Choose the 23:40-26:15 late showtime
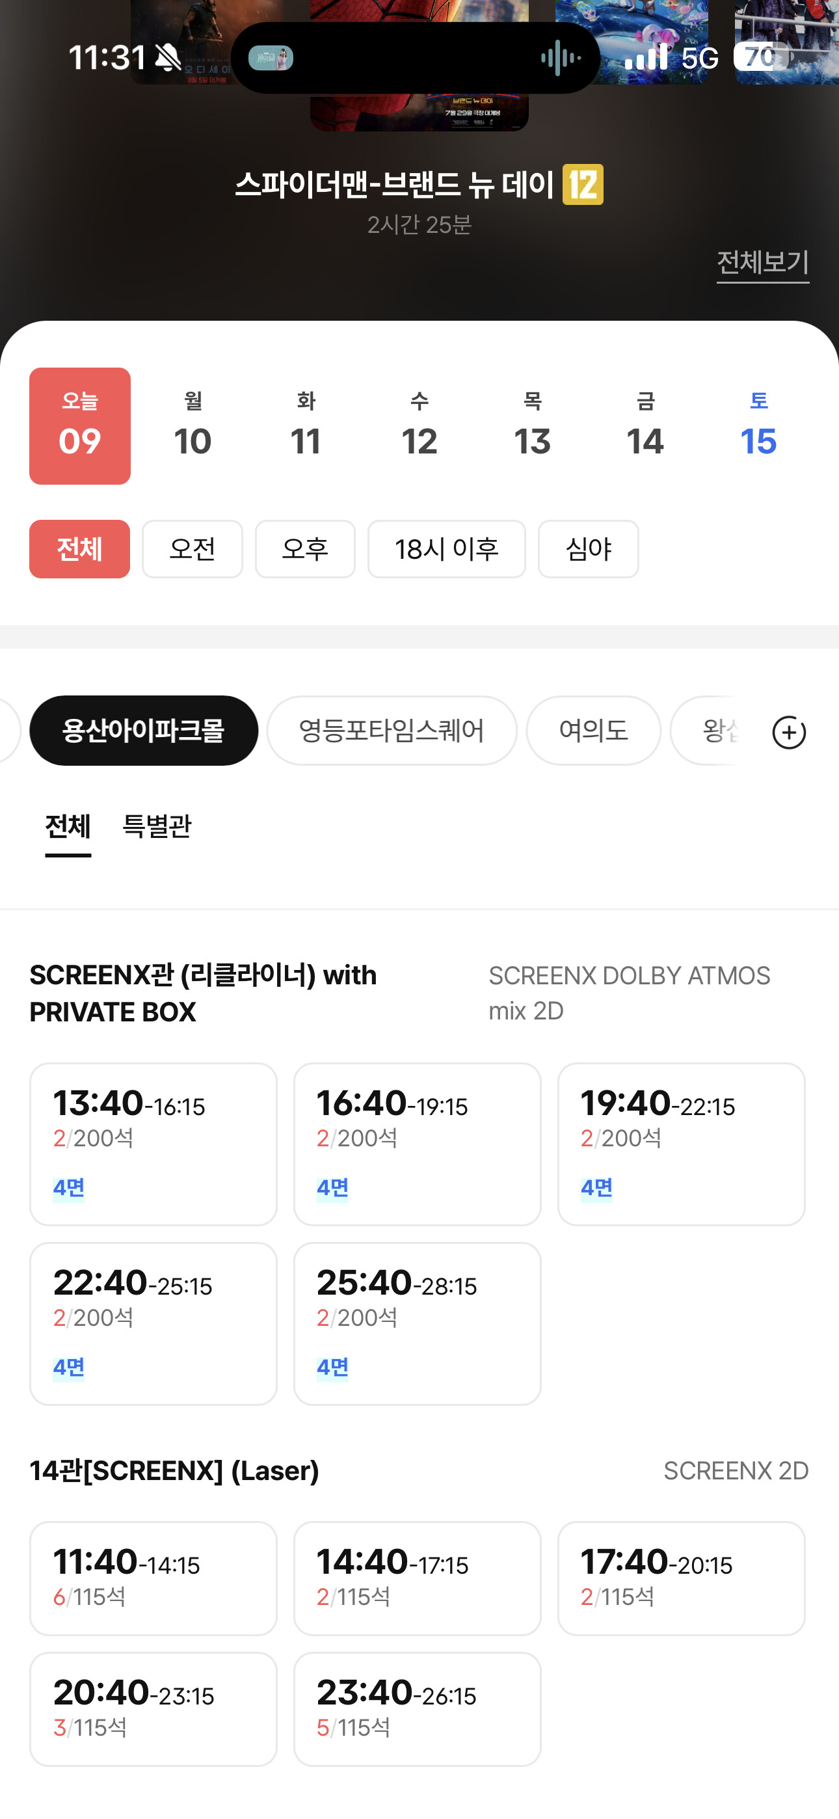The image size is (839, 1819). point(418,1709)
